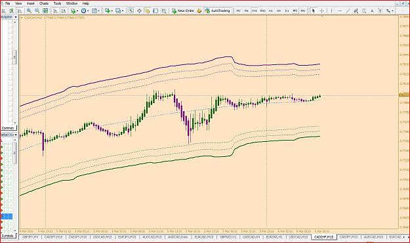Switch to USDCAD,H4 chart tab
This screenshot has height=243, width=410.
pos(251,237)
